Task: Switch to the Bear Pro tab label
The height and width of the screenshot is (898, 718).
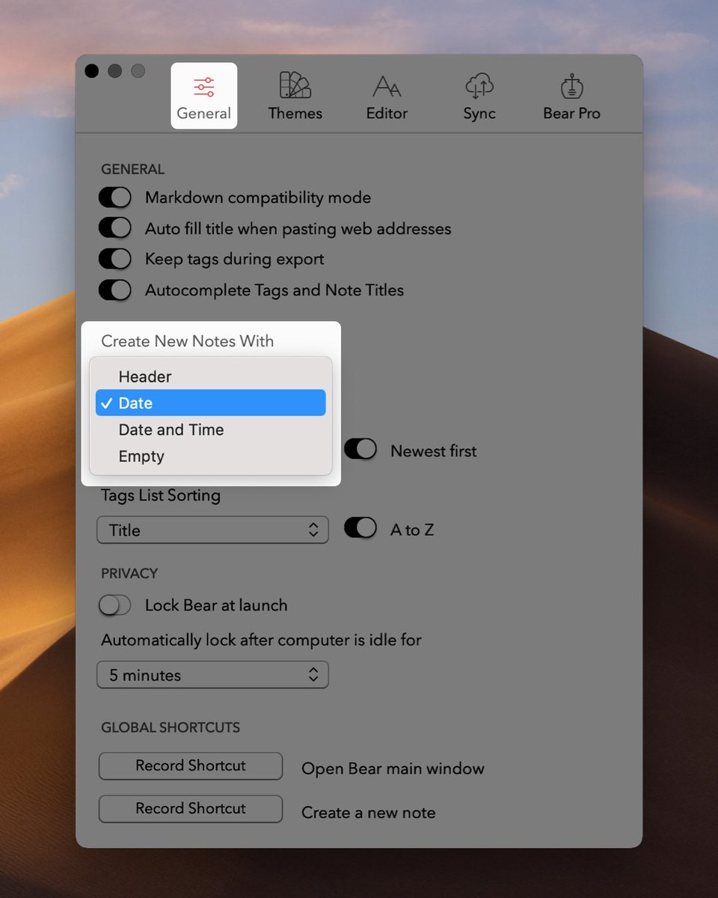Action: (x=572, y=114)
